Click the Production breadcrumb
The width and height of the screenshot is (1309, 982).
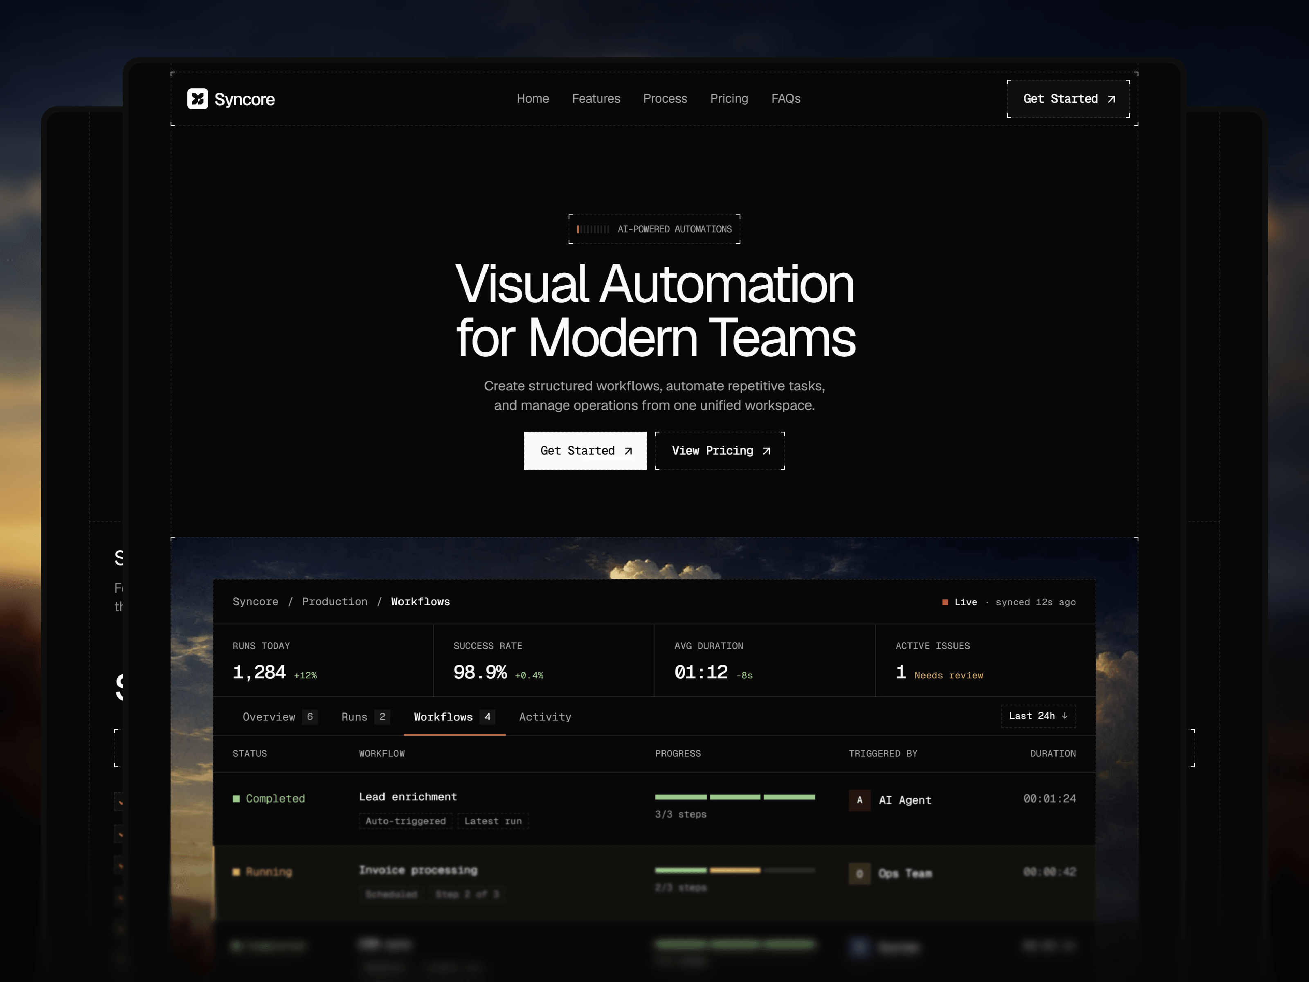click(x=335, y=601)
